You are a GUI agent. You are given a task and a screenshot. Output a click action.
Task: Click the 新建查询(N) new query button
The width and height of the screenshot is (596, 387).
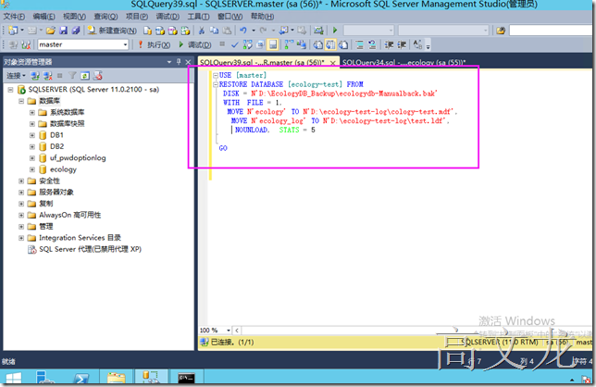(112, 31)
